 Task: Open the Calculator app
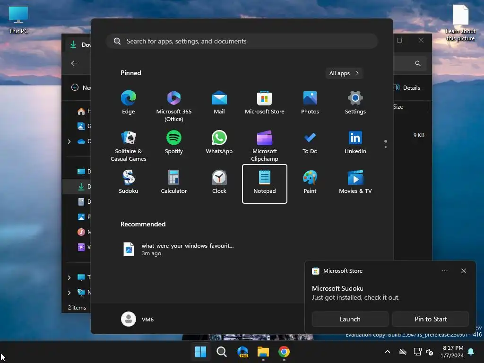click(x=174, y=182)
